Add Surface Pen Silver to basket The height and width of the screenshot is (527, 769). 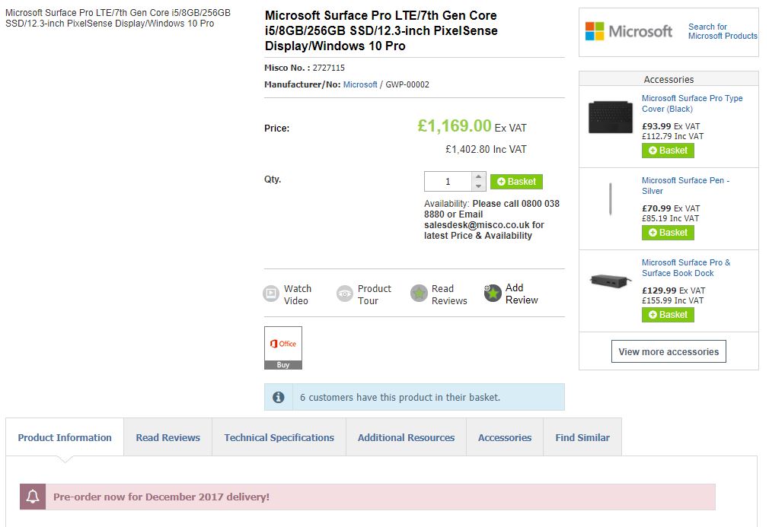(x=668, y=233)
